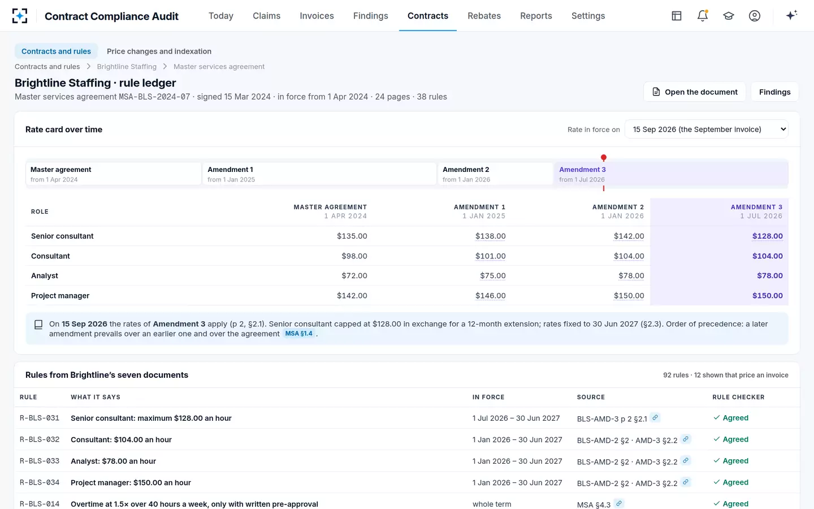The image size is (814, 509).
Task: Go to the Today tab
Action: pos(221,16)
